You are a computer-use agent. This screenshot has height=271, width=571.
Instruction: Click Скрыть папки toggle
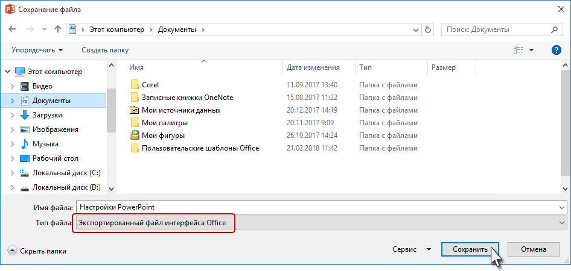(37, 251)
